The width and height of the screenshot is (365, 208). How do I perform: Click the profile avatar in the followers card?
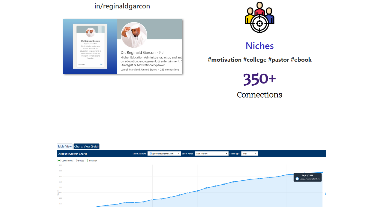click(x=91, y=32)
